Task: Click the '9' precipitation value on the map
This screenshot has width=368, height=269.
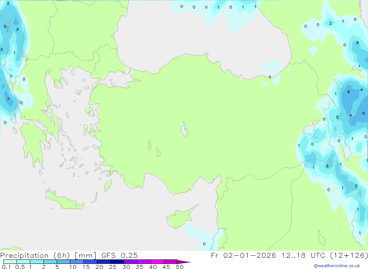Action: 348,92
